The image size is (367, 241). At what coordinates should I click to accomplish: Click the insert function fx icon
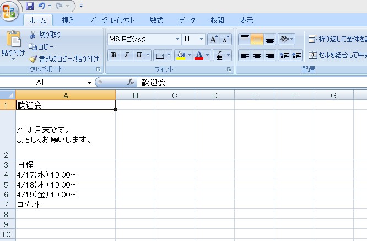[x=131, y=82]
